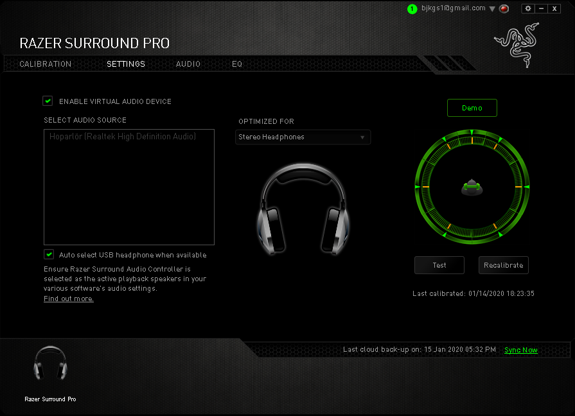This screenshot has width=575, height=416.
Task: Click Sync Now cloud backup link
Action: point(521,350)
